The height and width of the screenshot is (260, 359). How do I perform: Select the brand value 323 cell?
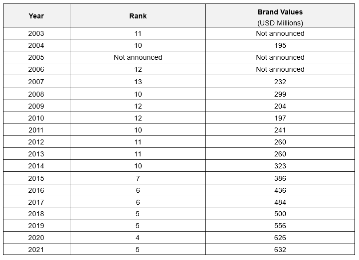(280, 166)
